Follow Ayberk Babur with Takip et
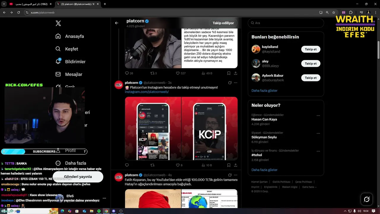Image resolution: width=380 pixels, height=214 pixels. coord(311,78)
